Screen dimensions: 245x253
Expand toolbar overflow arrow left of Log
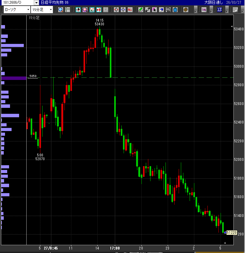point(196,10)
